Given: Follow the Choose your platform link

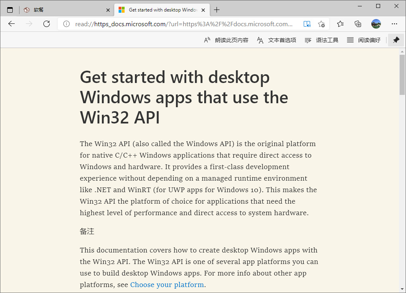Looking at the screenshot, I should tap(167, 285).
